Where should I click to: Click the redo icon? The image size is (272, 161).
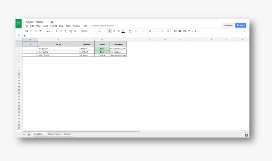[36, 31]
